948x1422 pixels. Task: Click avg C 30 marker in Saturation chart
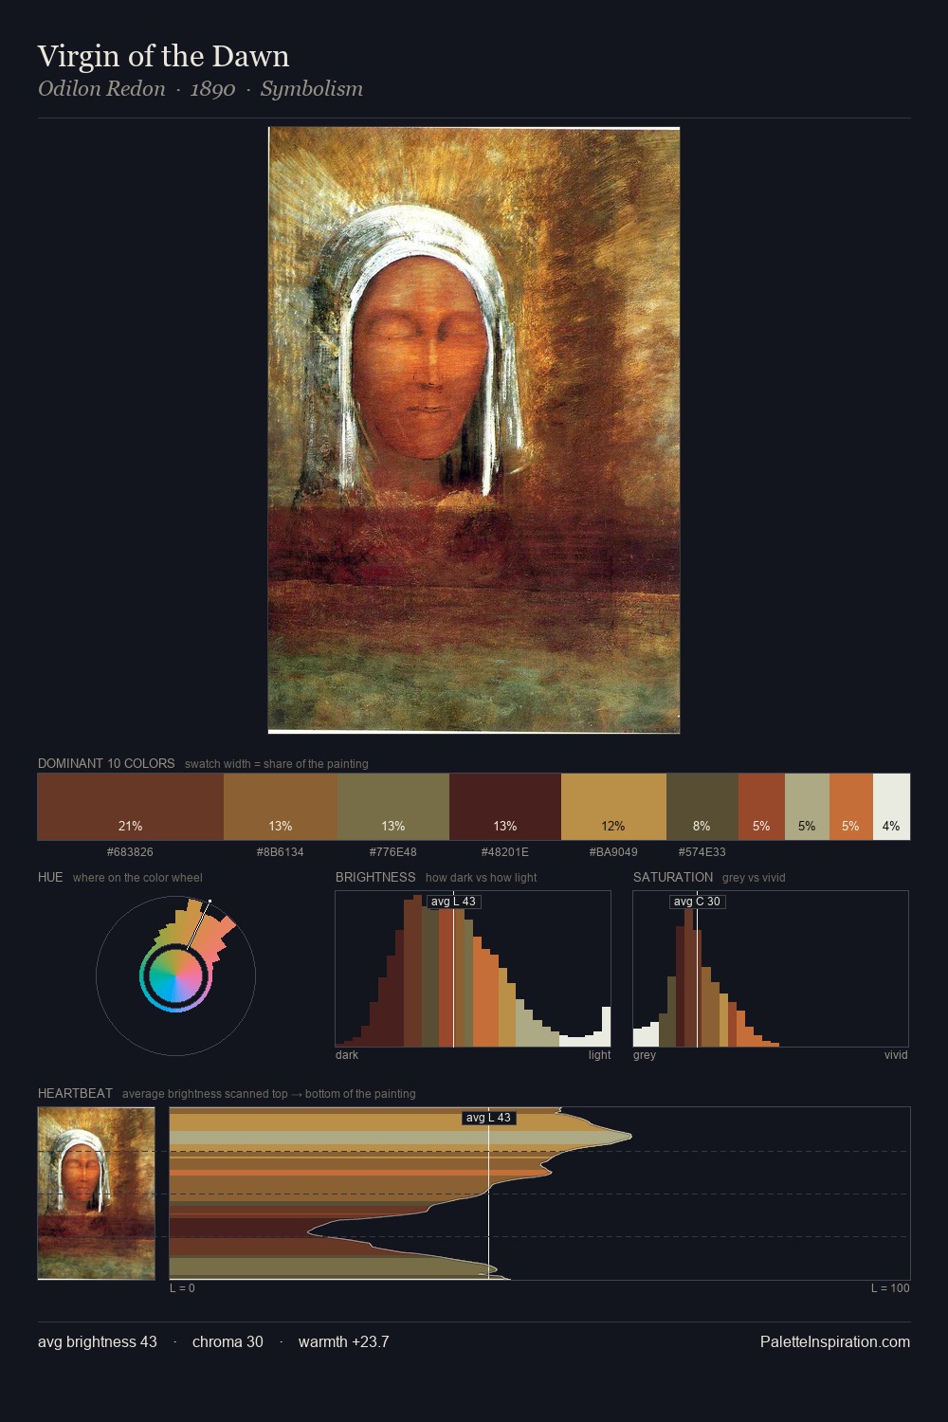(697, 902)
